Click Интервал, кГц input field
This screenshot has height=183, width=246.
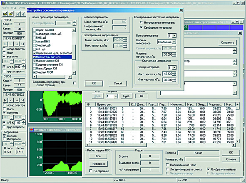click(x=202, y=159)
